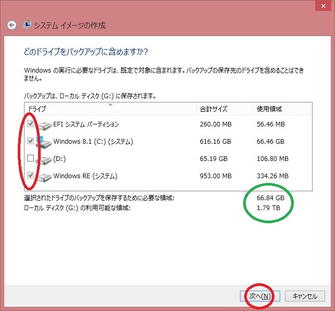This screenshot has height=311, width=335.
Task: Click the システム イメージの作成 title text
Action: 70,26
